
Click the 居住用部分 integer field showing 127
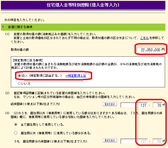134,141
